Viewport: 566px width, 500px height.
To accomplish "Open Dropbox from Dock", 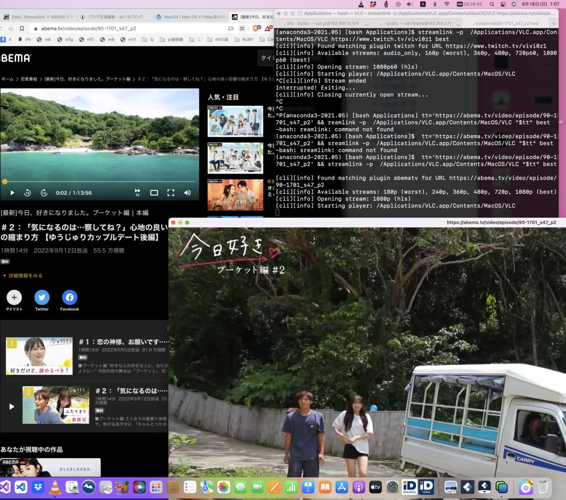I will point(38,487).
